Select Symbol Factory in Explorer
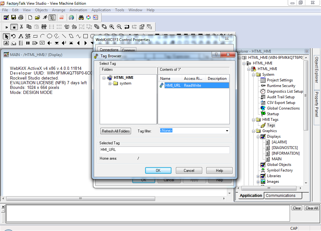Screen dimensions: 321x231 click(x=280, y=170)
